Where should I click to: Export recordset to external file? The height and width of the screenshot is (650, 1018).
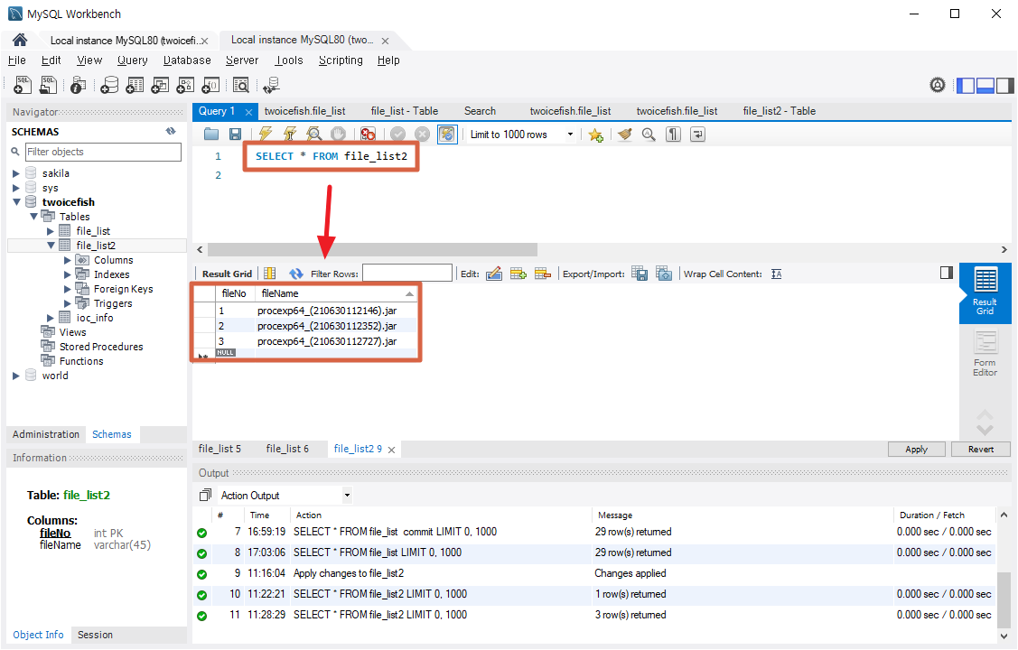tap(640, 274)
